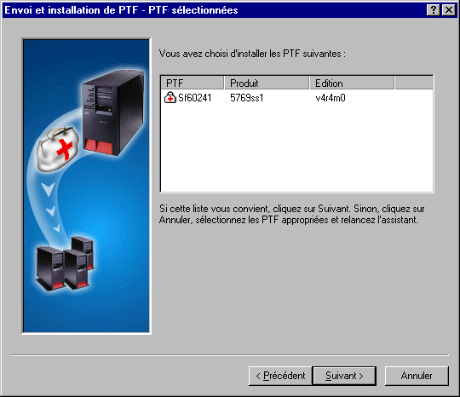Close the PTF wizard dialog
Viewport: 460px width, 397px height.
pyautogui.click(x=449, y=10)
